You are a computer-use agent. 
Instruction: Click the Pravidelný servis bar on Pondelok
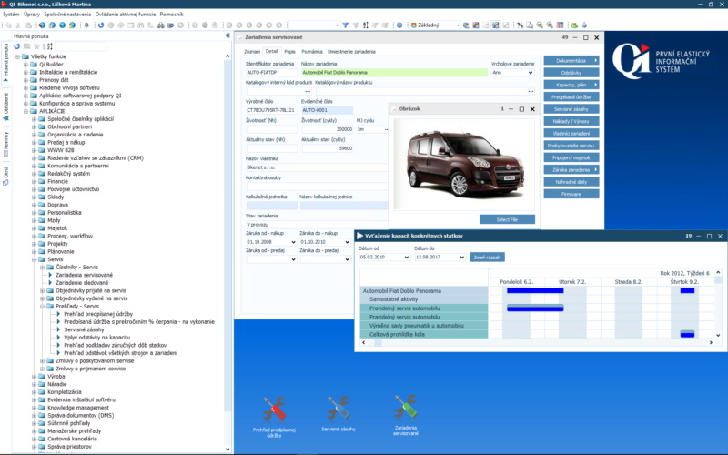coord(535,308)
